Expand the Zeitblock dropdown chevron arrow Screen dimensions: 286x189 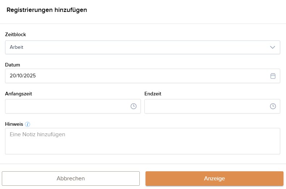[x=273, y=47]
